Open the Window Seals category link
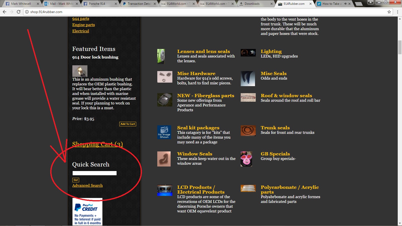The width and height of the screenshot is (402, 226). [194, 154]
